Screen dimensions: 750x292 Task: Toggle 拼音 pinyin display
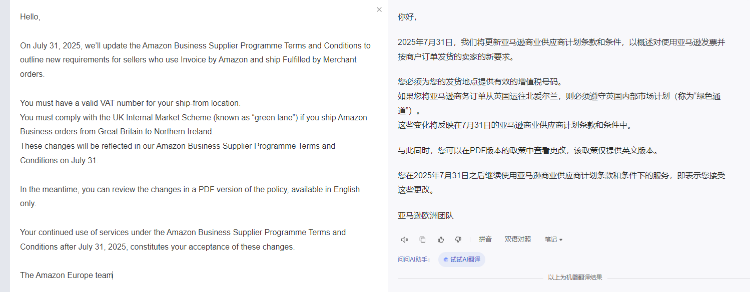coord(485,240)
